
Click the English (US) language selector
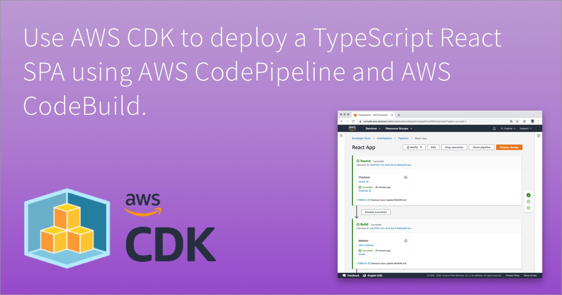pyautogui.click(x=375, y=275)
